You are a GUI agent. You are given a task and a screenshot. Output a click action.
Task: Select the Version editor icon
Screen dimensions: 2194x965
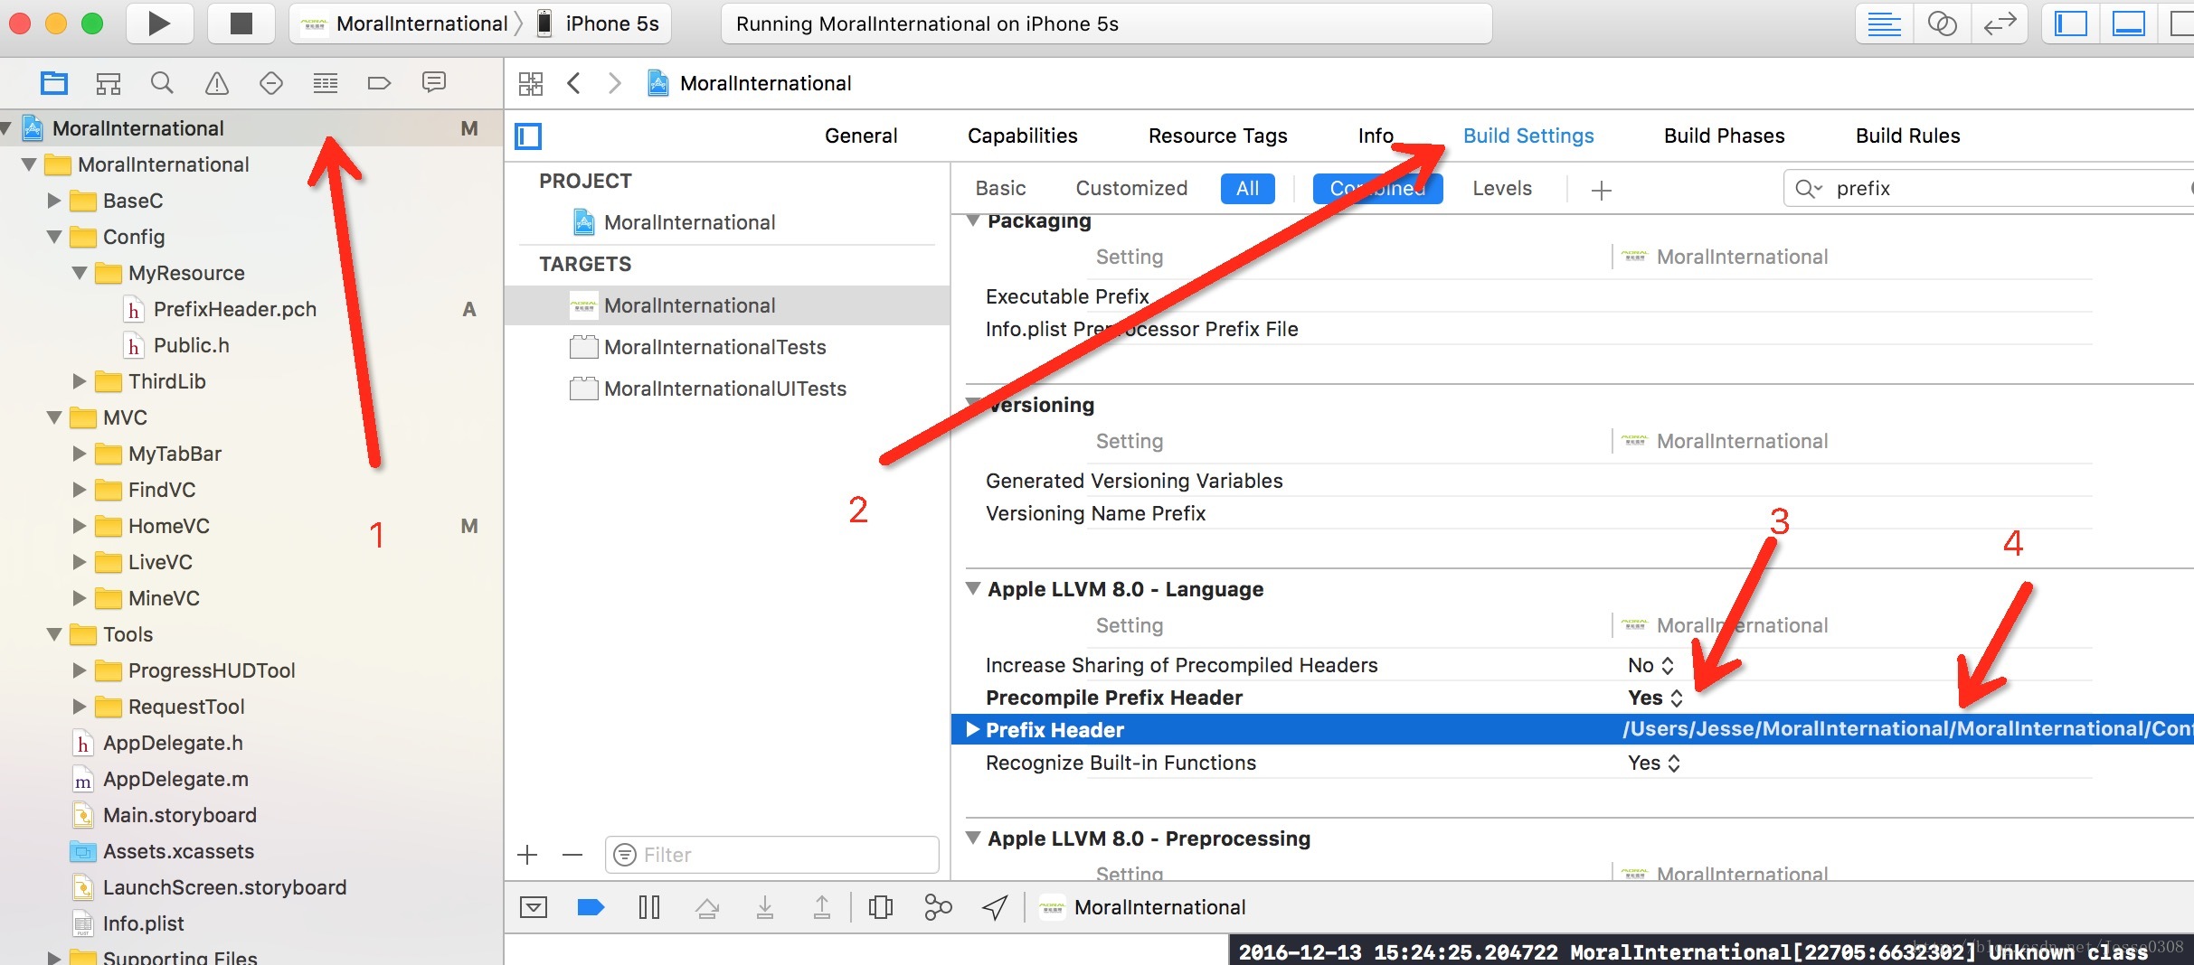[x=2000, y=23]
